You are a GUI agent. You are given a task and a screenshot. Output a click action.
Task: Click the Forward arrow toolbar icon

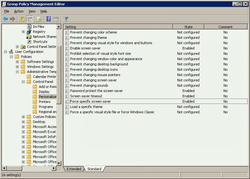pos(13,19)
